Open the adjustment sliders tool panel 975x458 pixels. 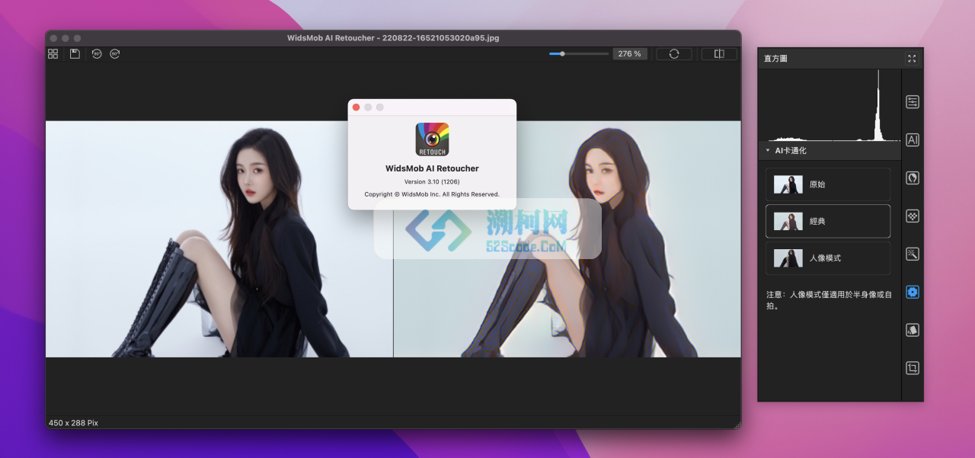912,102
